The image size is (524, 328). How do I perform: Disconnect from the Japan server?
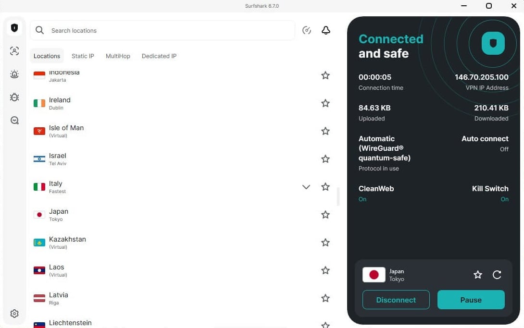[396, 300]
